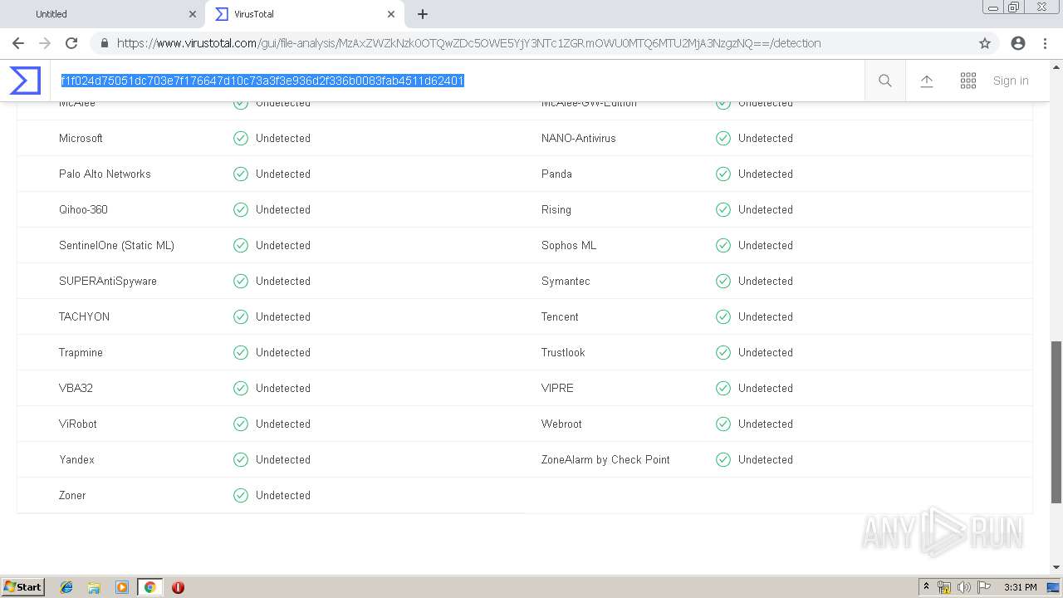The width and height of the screenshot is (1063, 598).
Task: Click the Tencent check icon
Action: click(723, 316)
